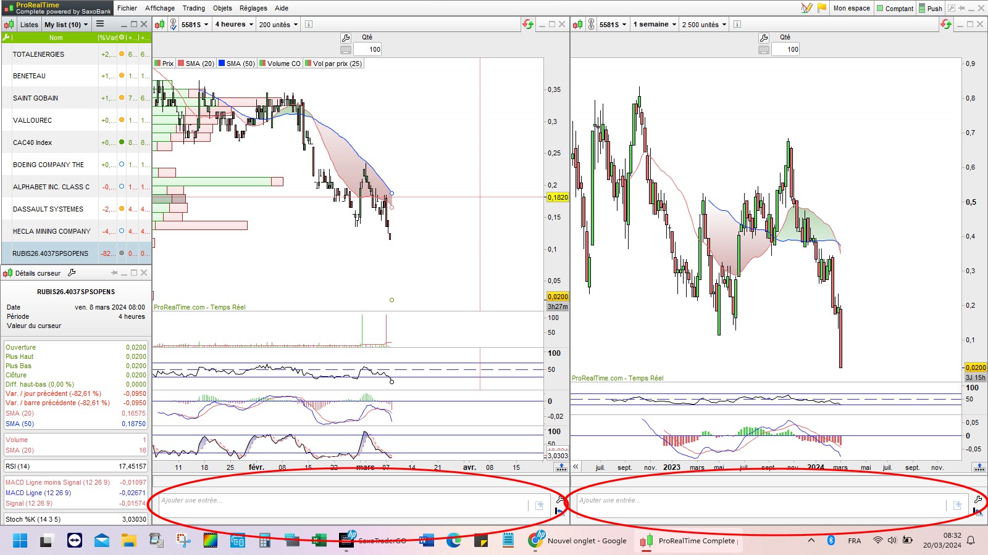Screen dimensions: 988x555
Task: Expand the left chart 5581S ticker dropdown
Action: pos(195,25)
